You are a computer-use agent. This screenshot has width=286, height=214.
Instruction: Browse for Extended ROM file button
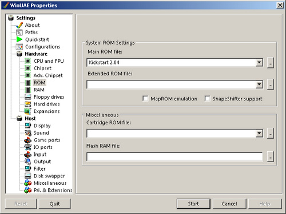[x=271, y=84]
